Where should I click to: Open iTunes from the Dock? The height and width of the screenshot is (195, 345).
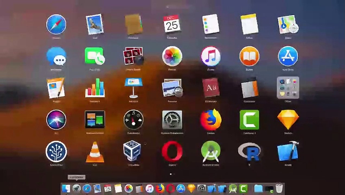pos(149,188)
